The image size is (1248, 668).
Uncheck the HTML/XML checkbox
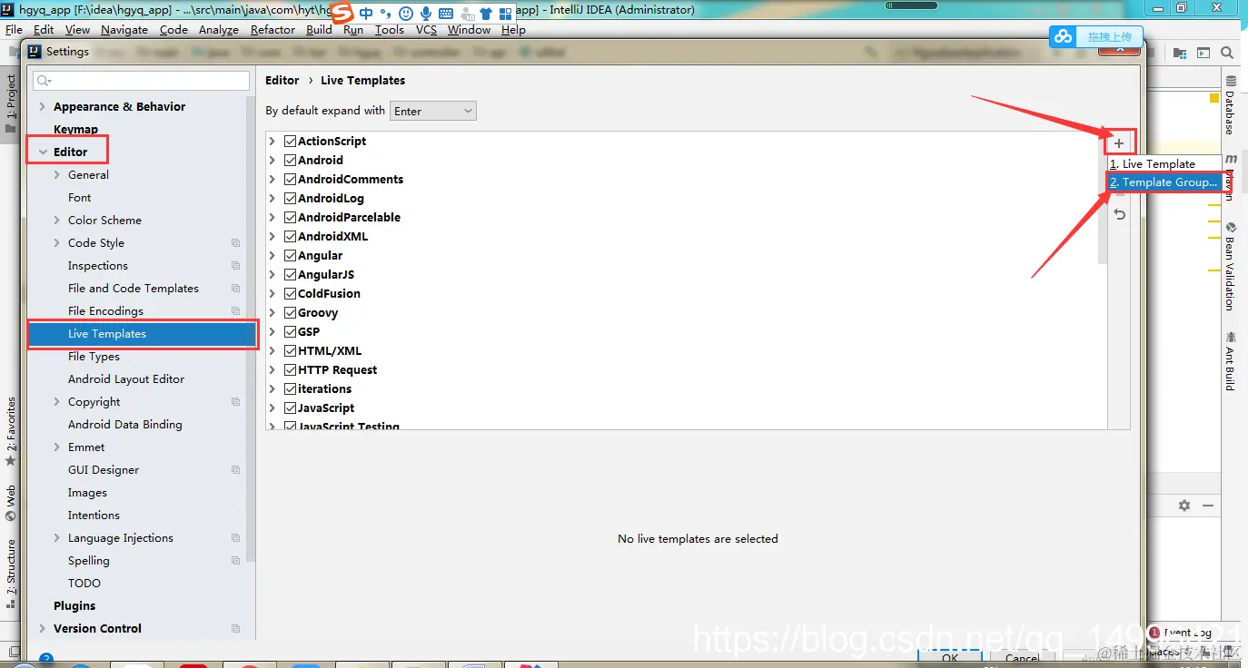(291, 350)
